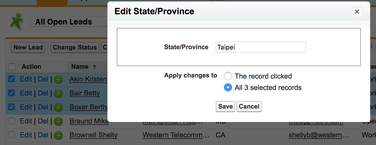Open the All Open Leads view dropdown
Image resolution: width=376 pixels, height=145 pixels.
pos(69,22)
